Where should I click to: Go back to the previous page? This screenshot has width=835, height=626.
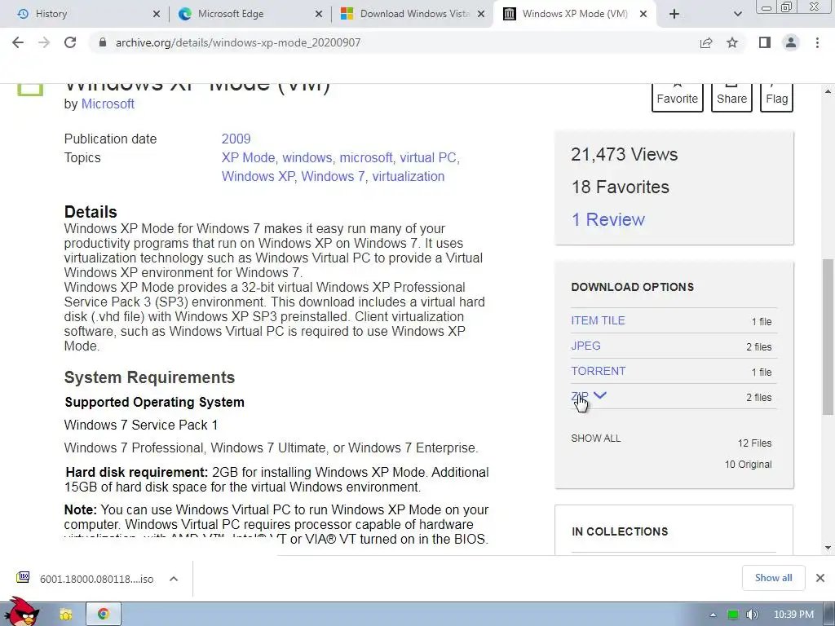[x=18, y=42]
